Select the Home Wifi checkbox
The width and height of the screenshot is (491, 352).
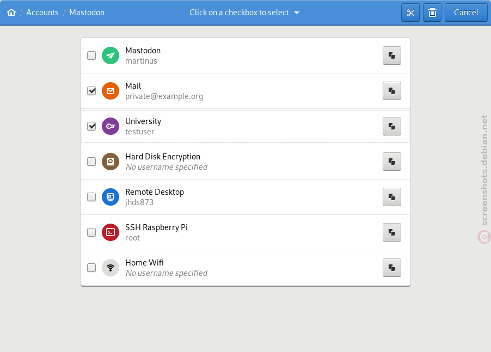(91, 268)
